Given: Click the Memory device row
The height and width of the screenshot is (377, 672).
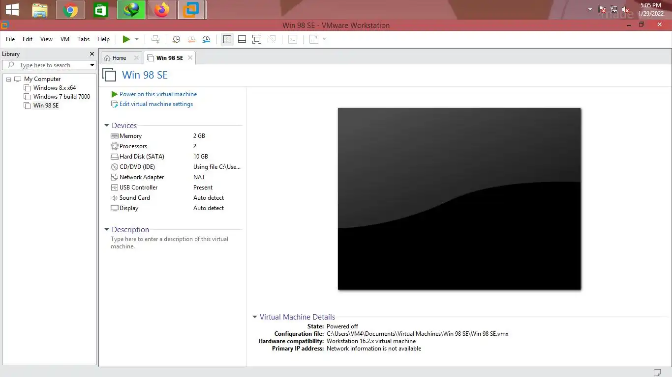Looking at the screenshot, I should coord(176,136).
